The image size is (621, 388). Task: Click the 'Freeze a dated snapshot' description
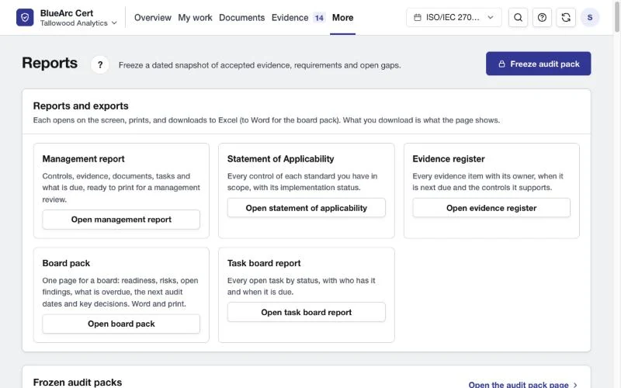tap(260, 65)
